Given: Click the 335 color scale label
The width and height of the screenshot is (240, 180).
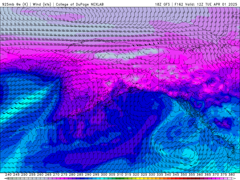Looking at the screenshot, I should 160,175.
